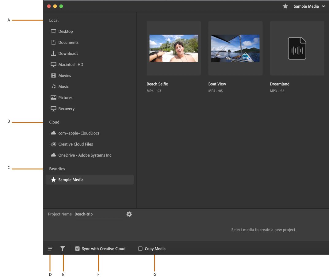Select the Movies folder icon in sidebar

click(53, 75)
